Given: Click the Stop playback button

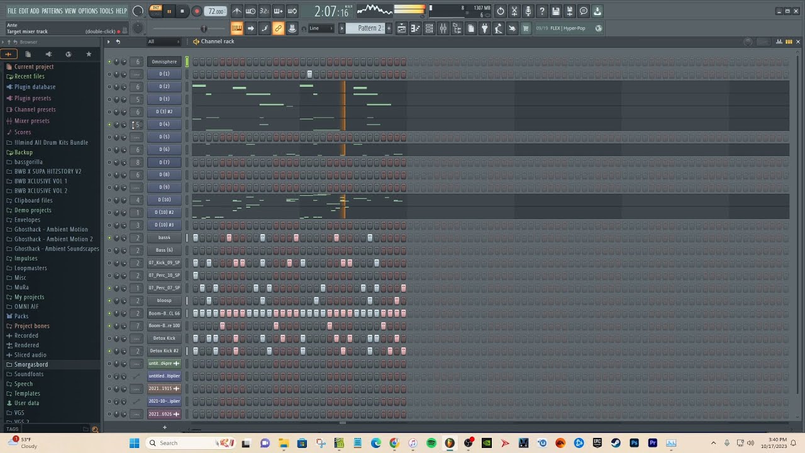Looking at the screenshot, I should click(x=182, y=11).
